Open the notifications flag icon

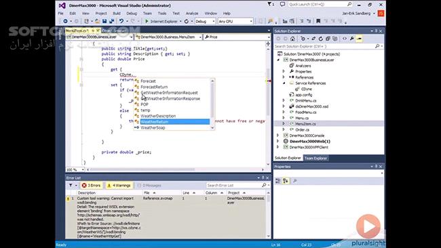[x=270, y=4]
